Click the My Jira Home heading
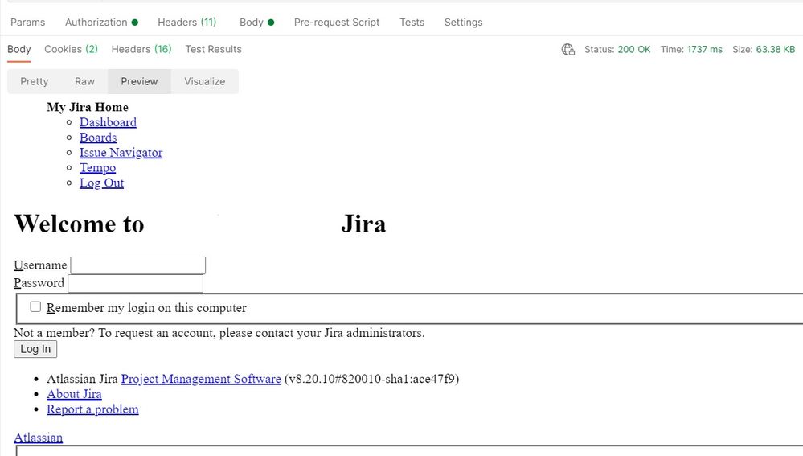803x456 pixels. pyautogui.click(x=88, y=107)
